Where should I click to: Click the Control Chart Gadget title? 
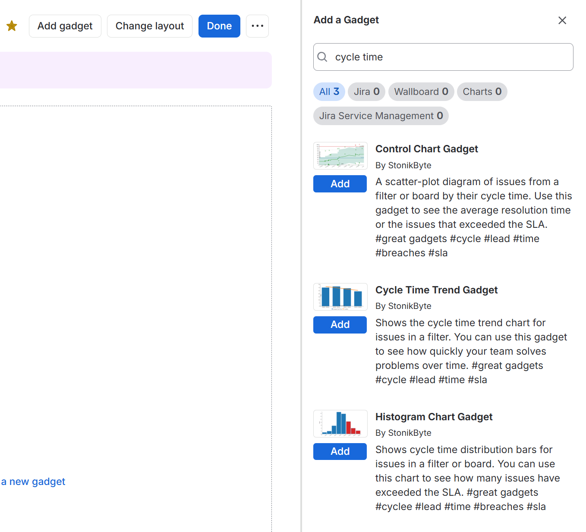pos(427,149)
